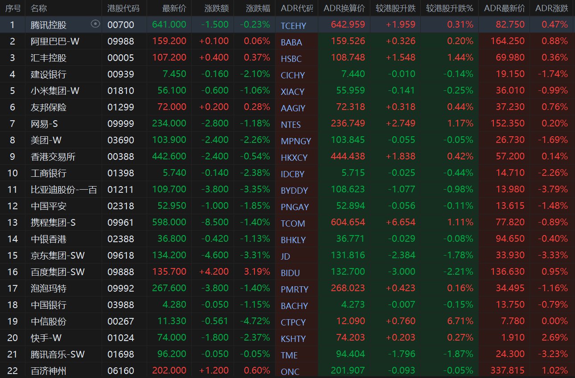575x378 pixels.
Task: Select the 小米集团-W row name
Action: [55, 91]
